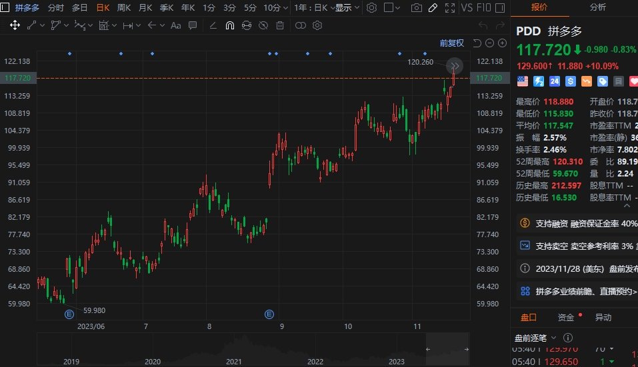
Task: Toggle hide-all-drawings eye icon
Action: coord(263,25)
